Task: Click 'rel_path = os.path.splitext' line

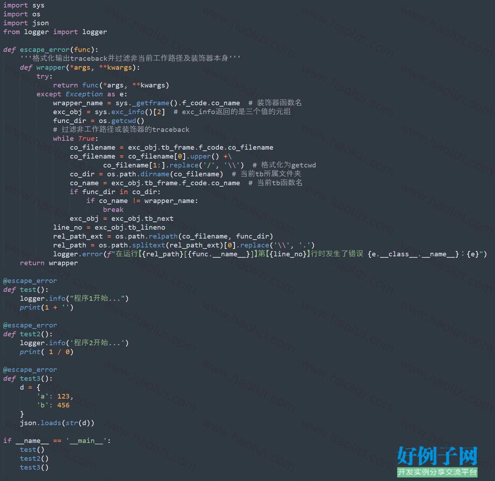Action: (184, 245)
